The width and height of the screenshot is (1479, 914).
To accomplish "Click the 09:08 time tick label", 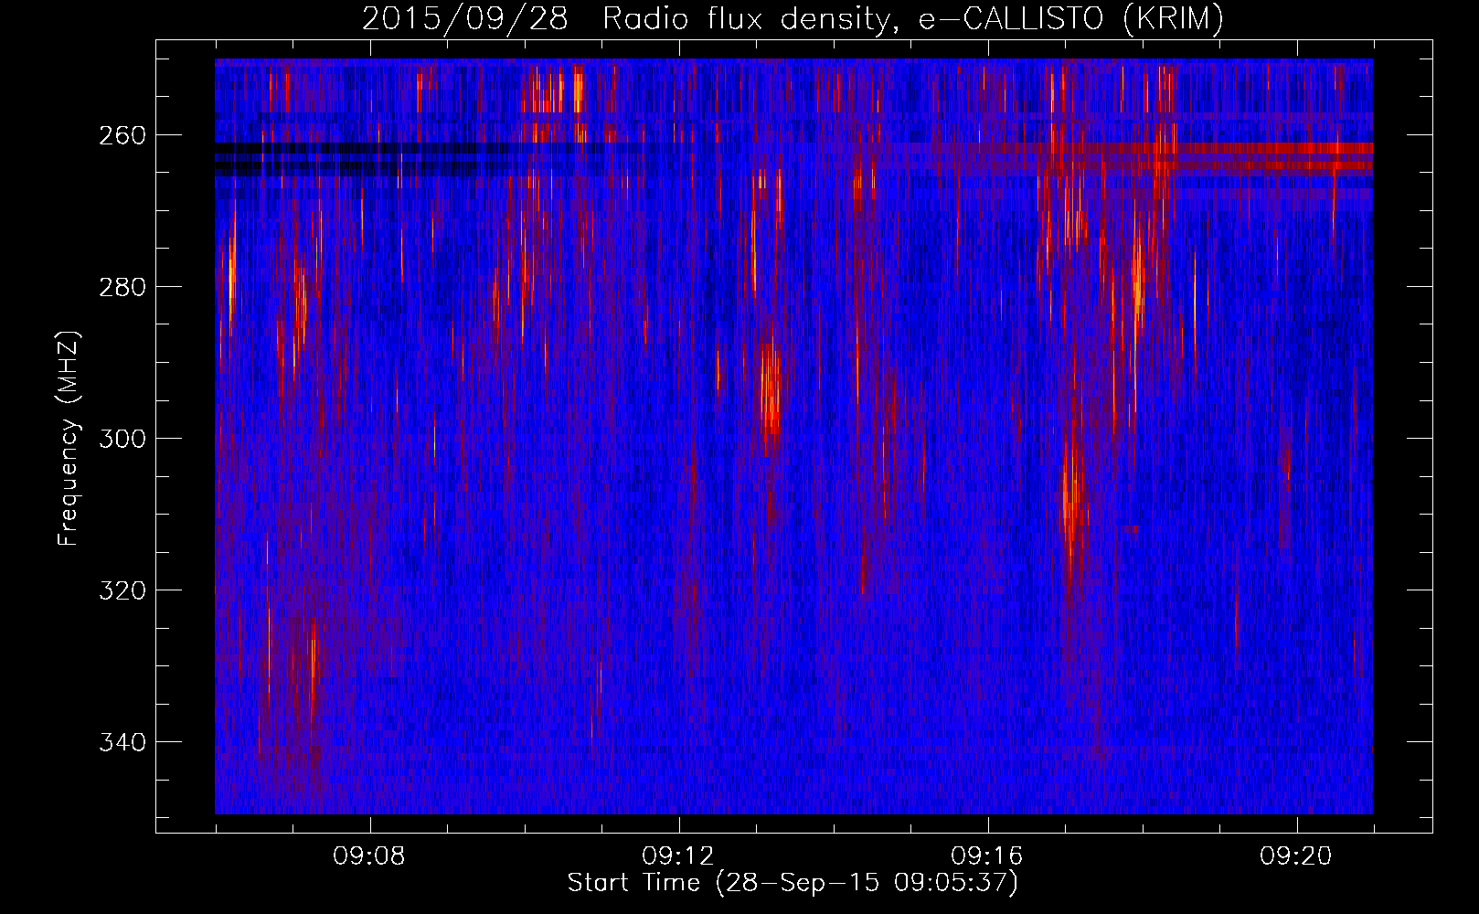I will [369, 856].
